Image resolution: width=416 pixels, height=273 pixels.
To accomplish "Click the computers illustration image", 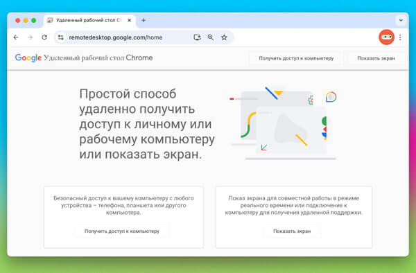I will (284, 123).
